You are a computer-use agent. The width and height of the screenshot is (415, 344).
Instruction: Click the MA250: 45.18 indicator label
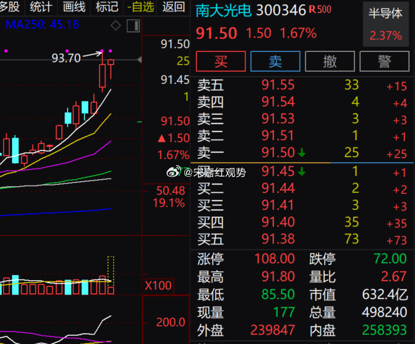[x=42, y=24]
